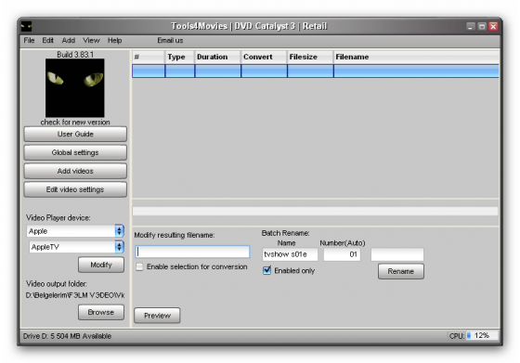520x363 pixels.
Task: Click the cat eyes app icon in title bar
Action: (26, 26)
